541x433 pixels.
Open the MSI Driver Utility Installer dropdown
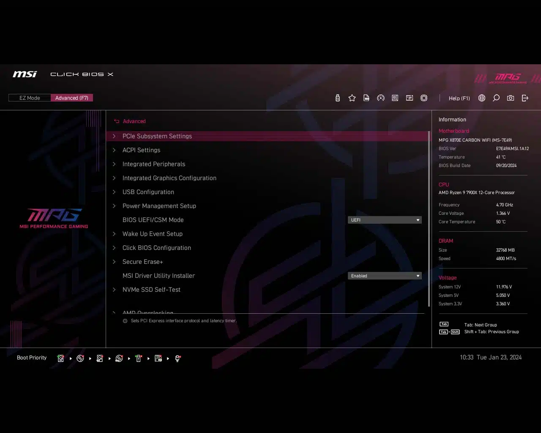coord(385,276)
